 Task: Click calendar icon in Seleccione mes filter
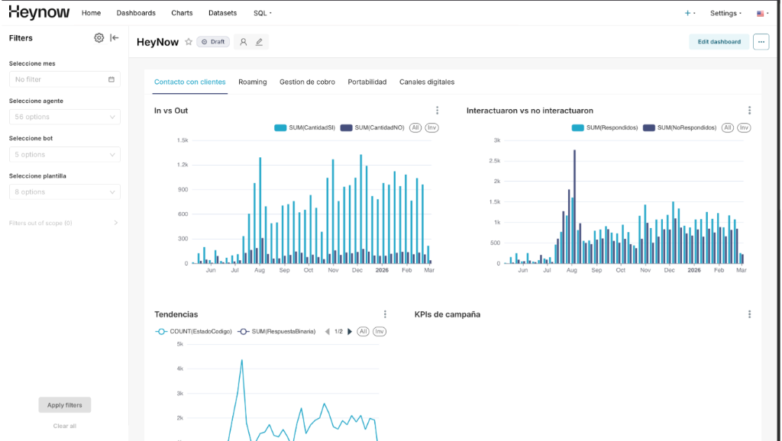point(111,79)
